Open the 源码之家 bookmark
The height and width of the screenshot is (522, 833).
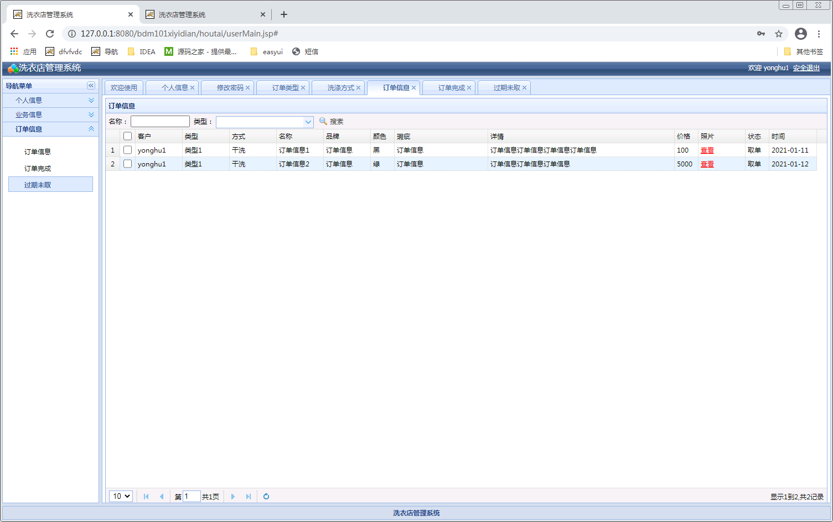pyautogui.click(x=201, y=51)
